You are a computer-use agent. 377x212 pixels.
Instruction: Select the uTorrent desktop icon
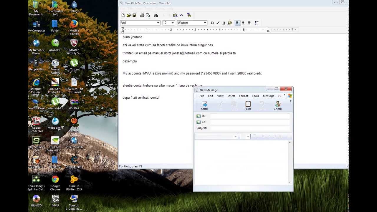click(74, 65)
